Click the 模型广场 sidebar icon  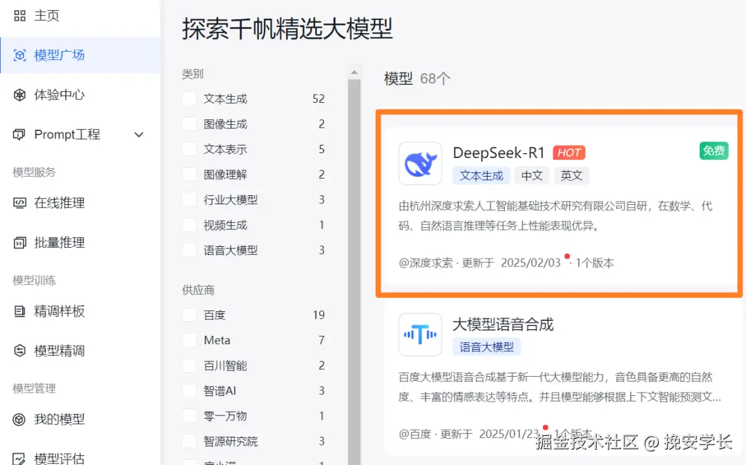point(19,55)
